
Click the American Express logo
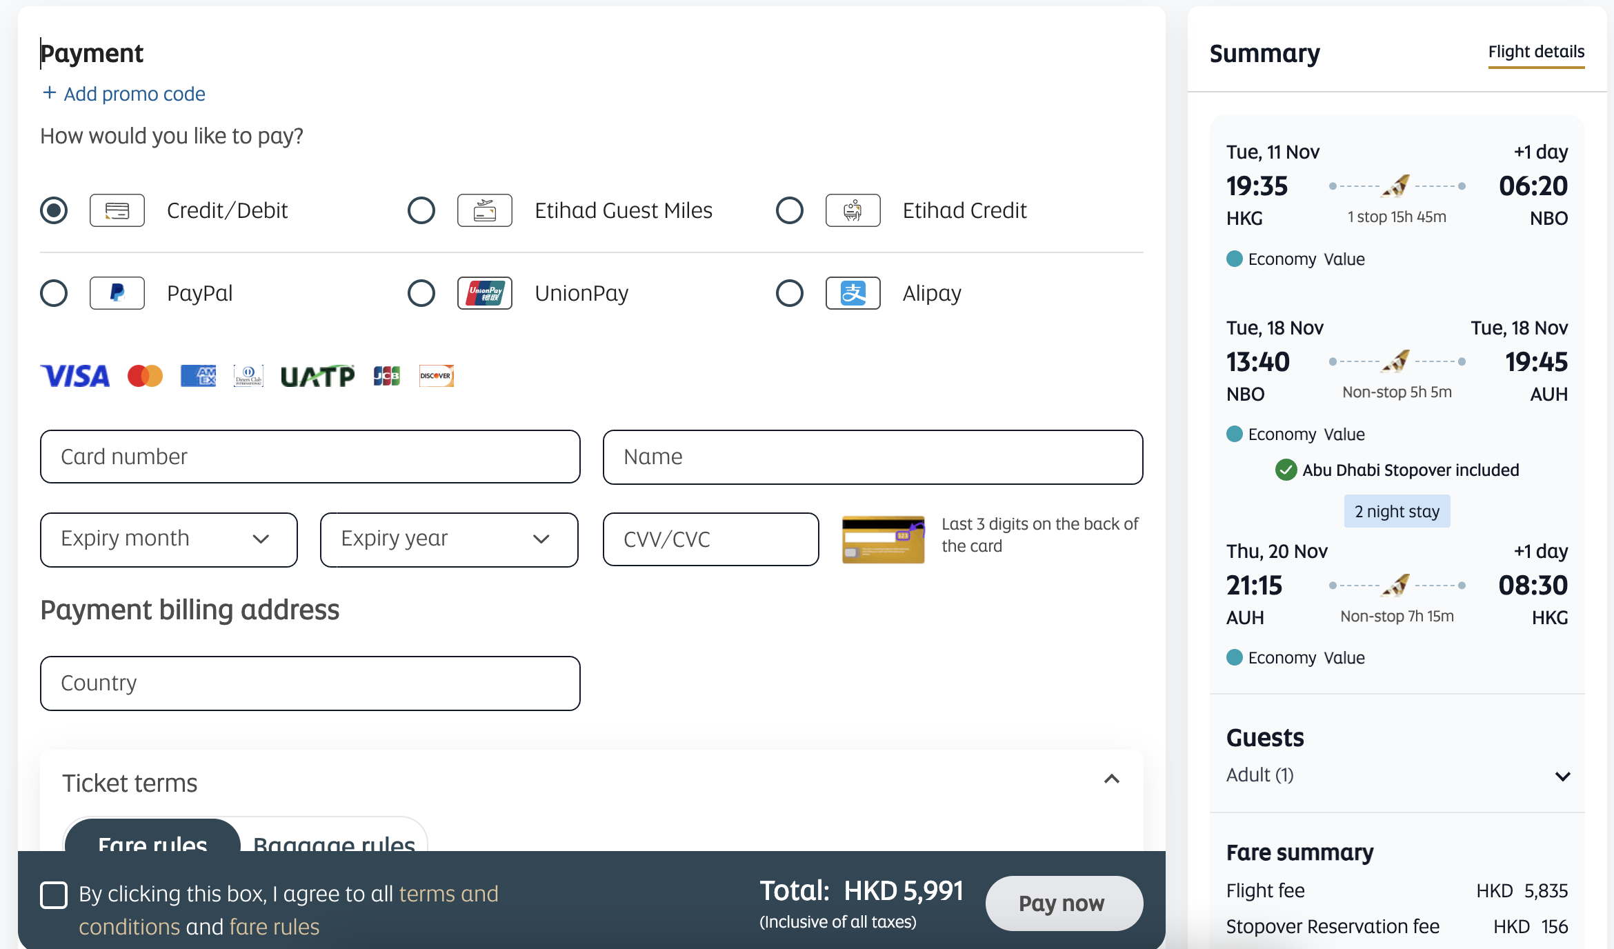pos(198,376)
